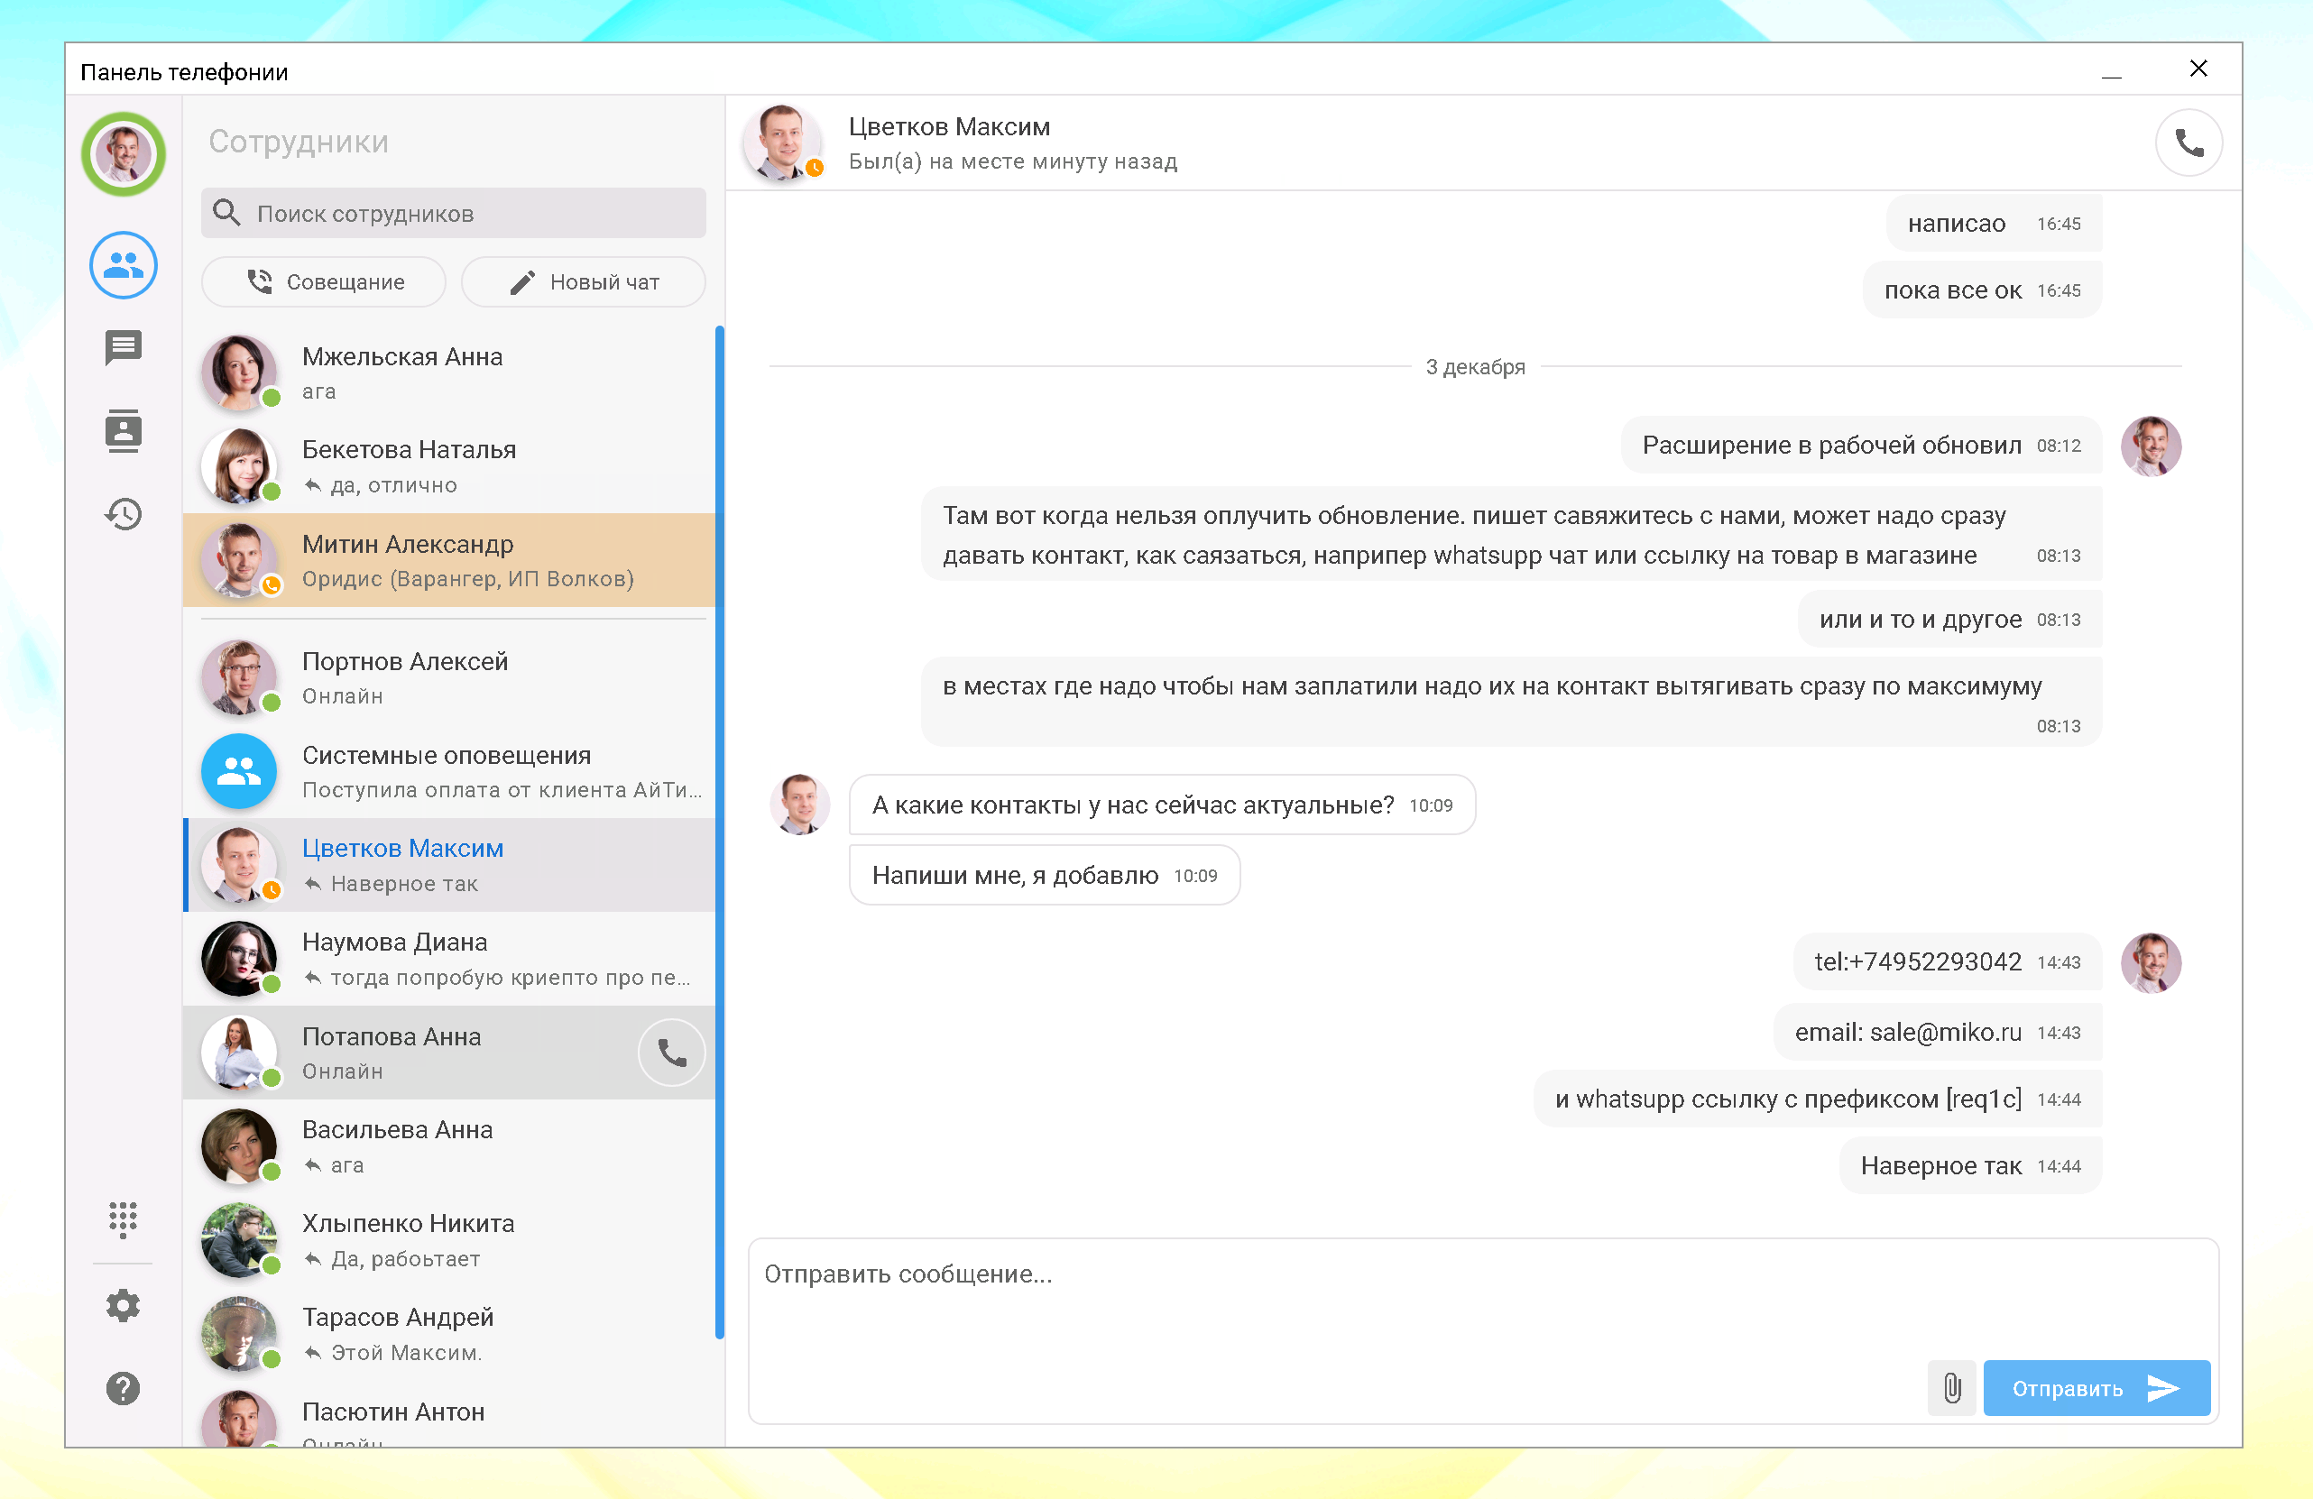This screenshot has height=1499, width=2313.
Task: Open the dial pad keypad icon
Action: (124, 1219)
